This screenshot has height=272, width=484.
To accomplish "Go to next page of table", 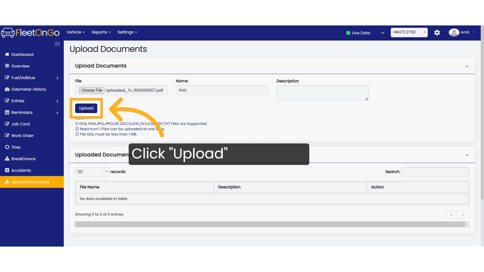I will [463, 215].
